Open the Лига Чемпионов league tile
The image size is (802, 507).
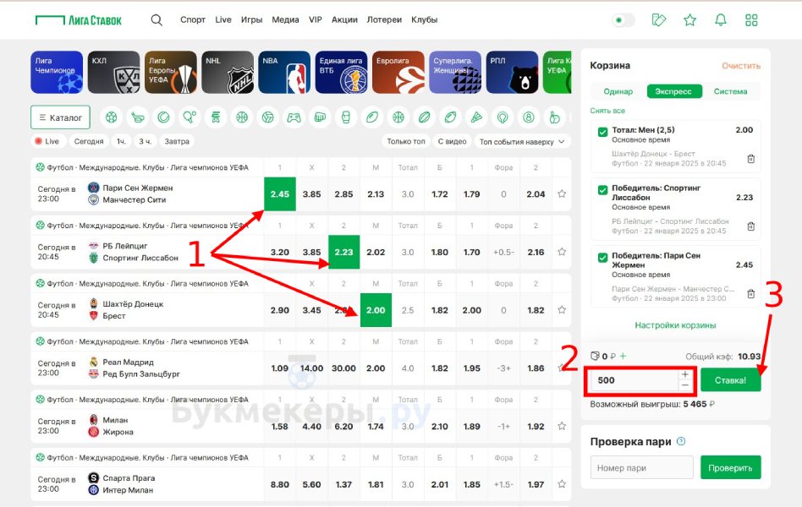coord(57,72)
